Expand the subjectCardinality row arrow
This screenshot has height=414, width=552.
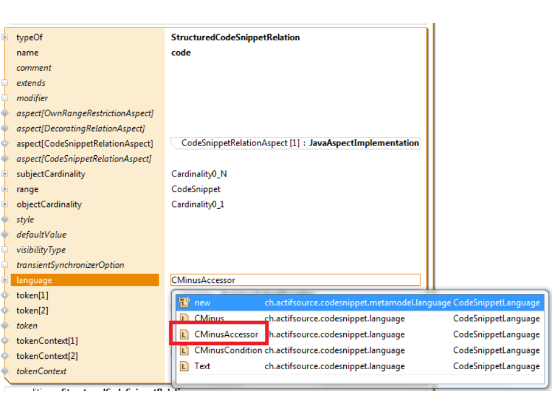[x=5, y=174]
